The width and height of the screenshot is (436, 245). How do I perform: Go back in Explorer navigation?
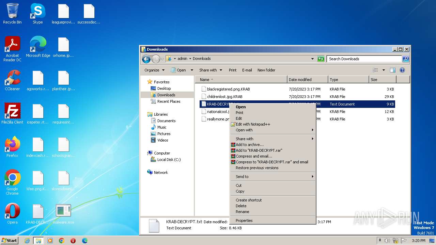click(146, 59)
